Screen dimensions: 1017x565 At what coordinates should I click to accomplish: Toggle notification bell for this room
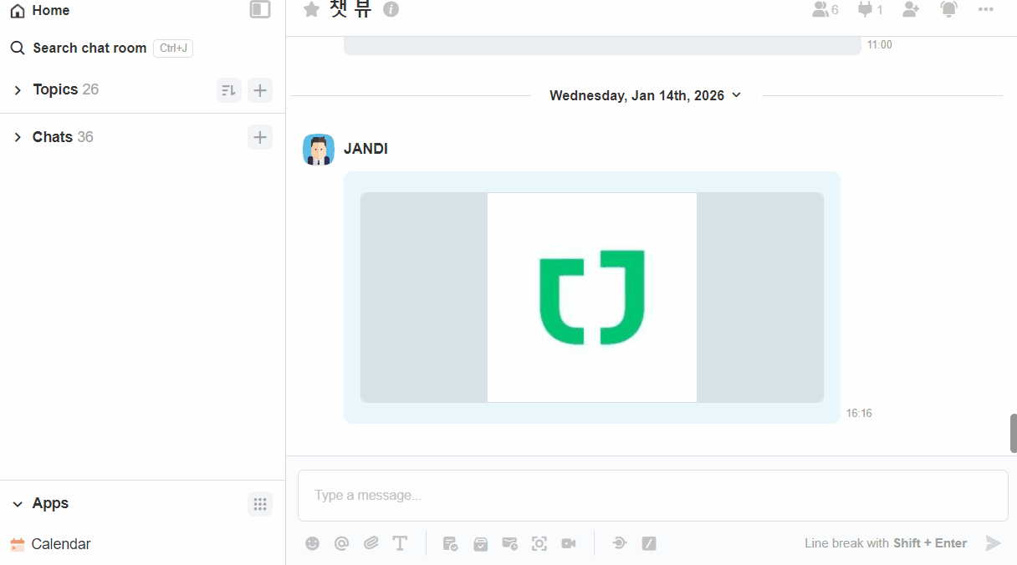click(948, 10)
